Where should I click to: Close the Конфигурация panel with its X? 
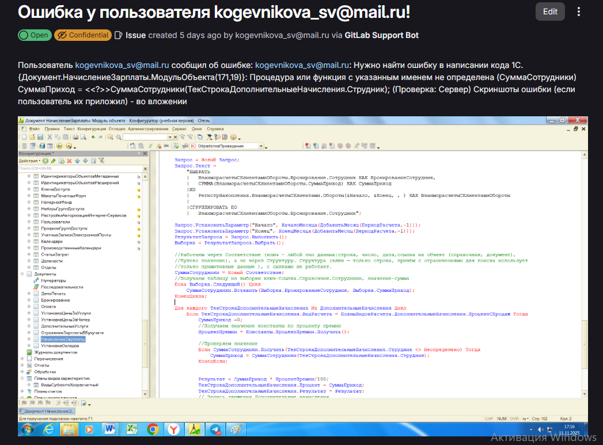145,153
